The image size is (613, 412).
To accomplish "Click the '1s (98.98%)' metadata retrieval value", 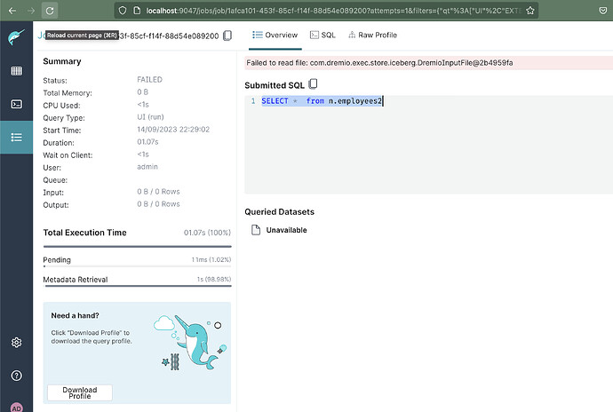I will pos(214,279).
